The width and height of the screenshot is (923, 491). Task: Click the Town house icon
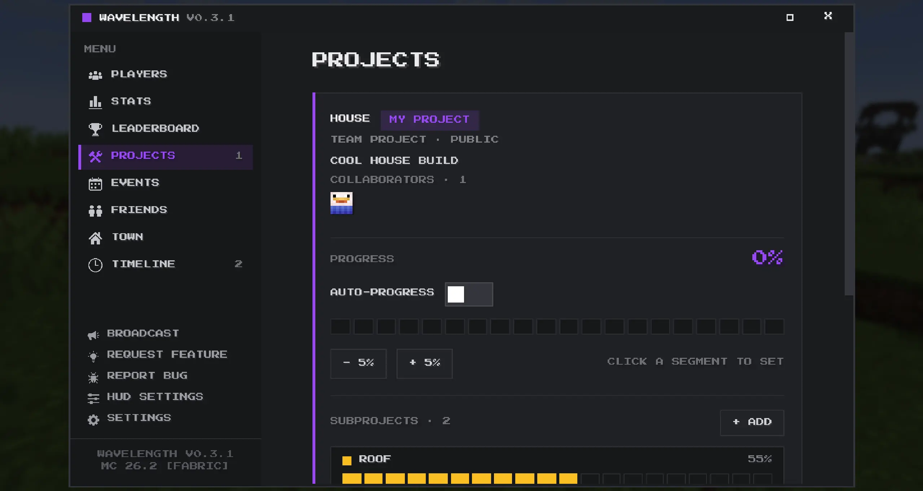[x=95, y=238]
